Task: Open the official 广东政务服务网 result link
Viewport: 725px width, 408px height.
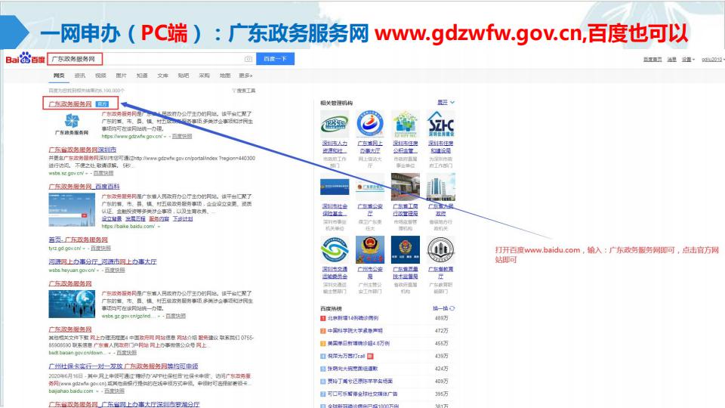Action: click(x=70, y=104)
